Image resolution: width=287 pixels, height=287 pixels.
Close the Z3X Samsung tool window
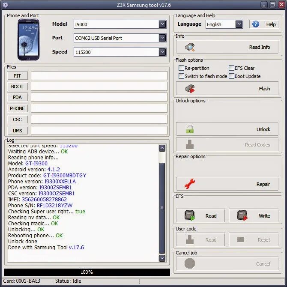point(281,5)
